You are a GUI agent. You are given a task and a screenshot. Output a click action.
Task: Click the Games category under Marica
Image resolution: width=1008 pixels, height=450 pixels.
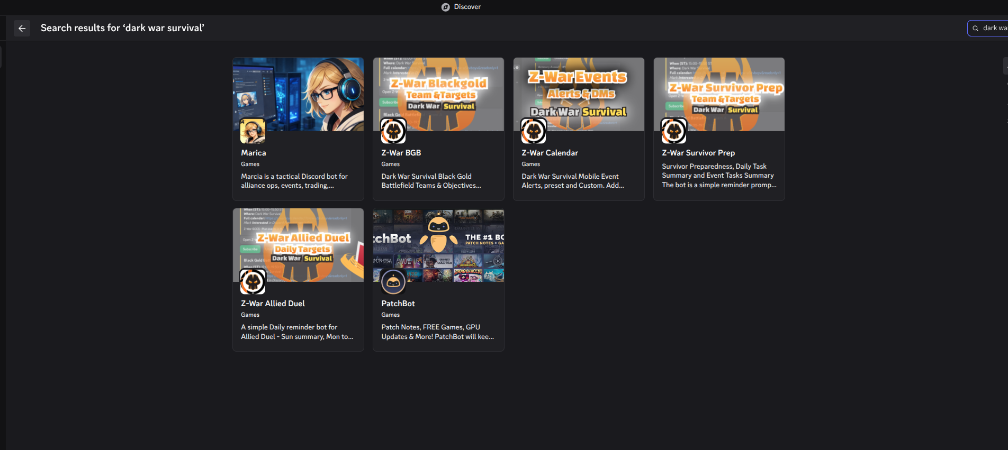coord(250,164)
